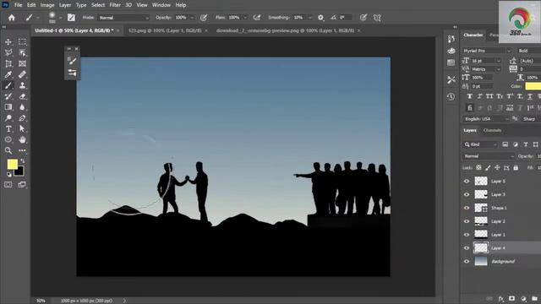This screenshot has height=304, width=541.
Task: Select the Lasso tool
Action: click(8, 52)
